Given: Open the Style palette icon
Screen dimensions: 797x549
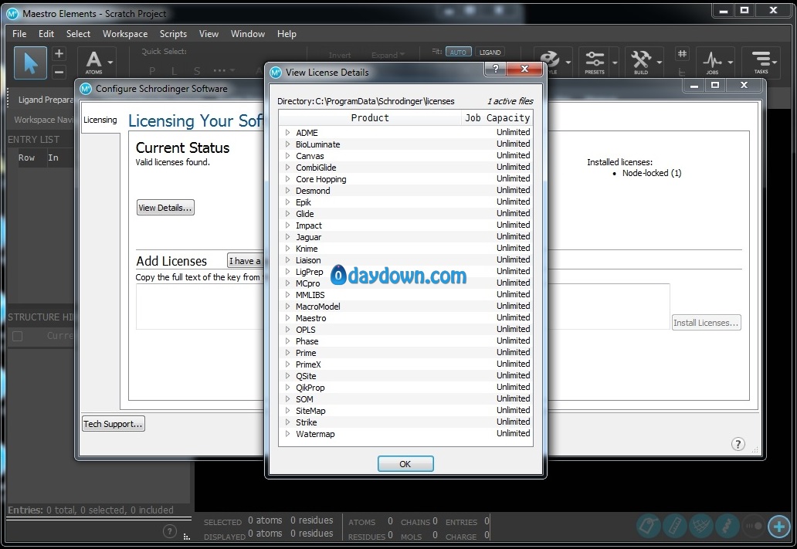Looking at the screenshot, I should click(x=549, y=62).
